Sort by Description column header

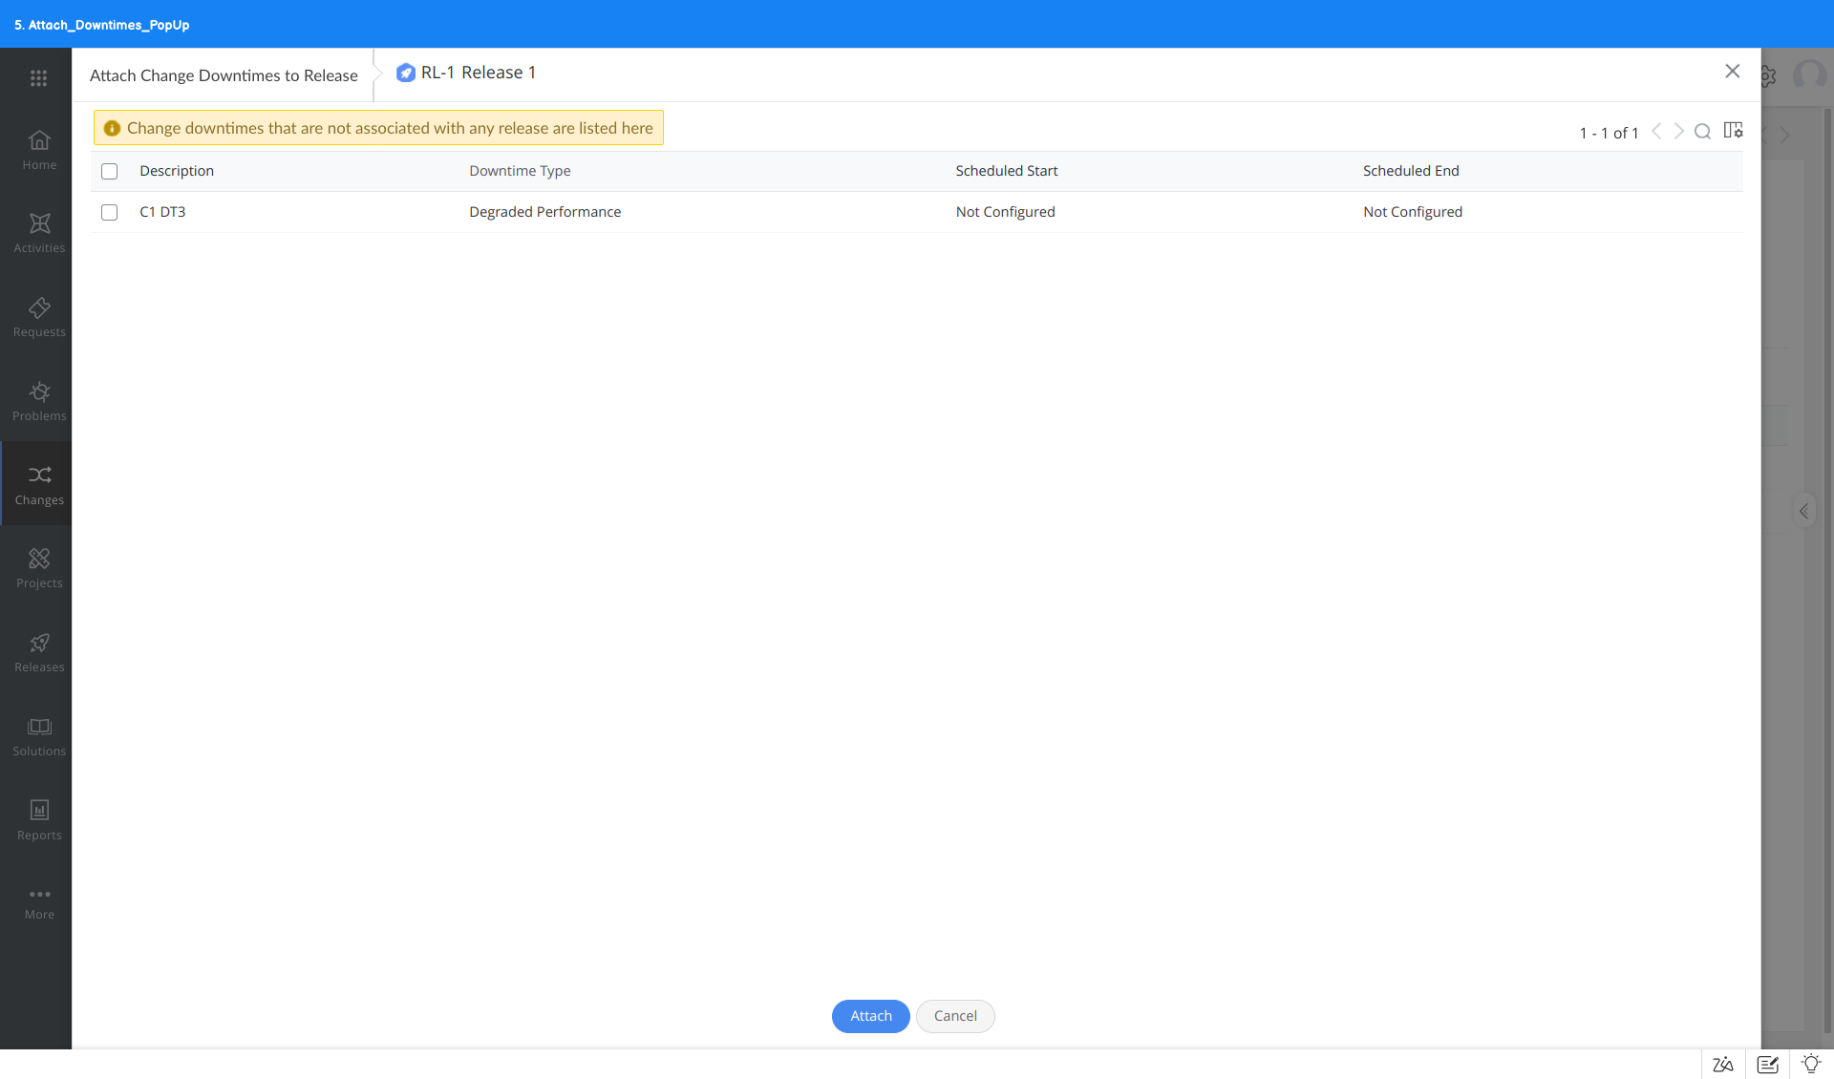(x=177, y=171)
